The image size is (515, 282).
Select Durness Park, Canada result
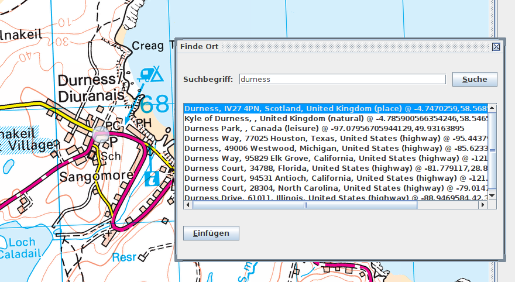[x=337, y=129]
